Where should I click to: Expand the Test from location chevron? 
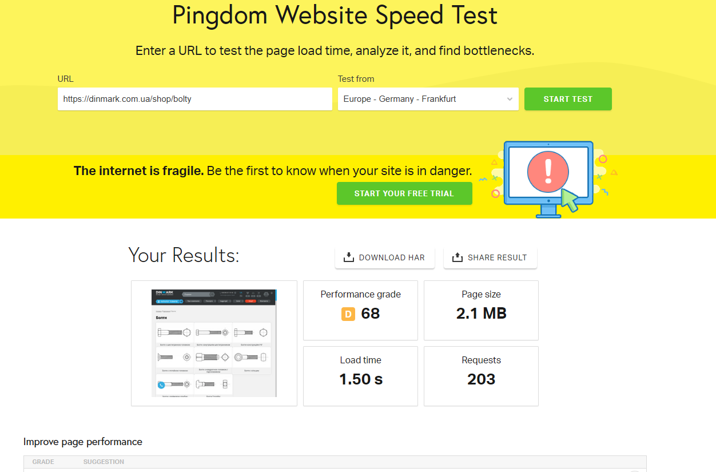click(510, 99)
